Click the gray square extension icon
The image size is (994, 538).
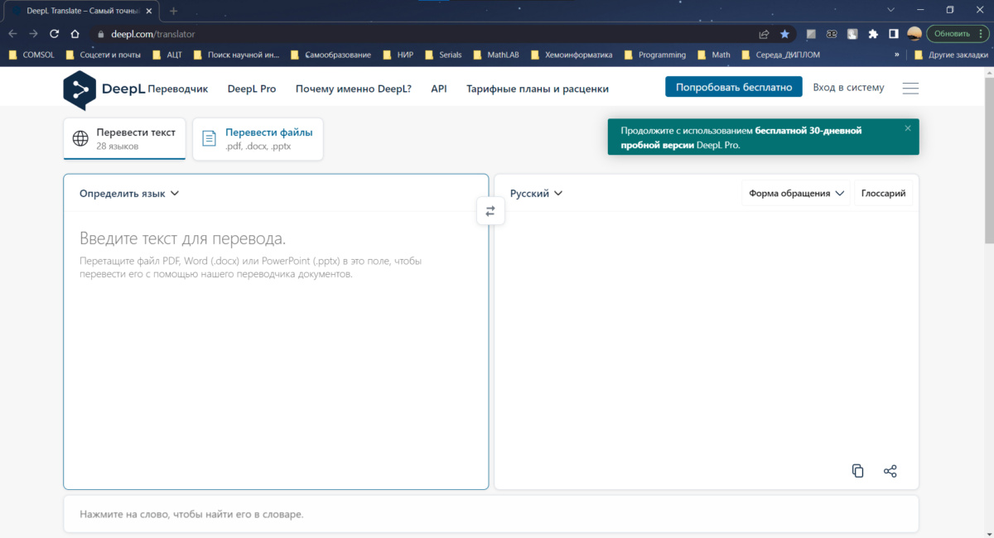pos(811,34)
